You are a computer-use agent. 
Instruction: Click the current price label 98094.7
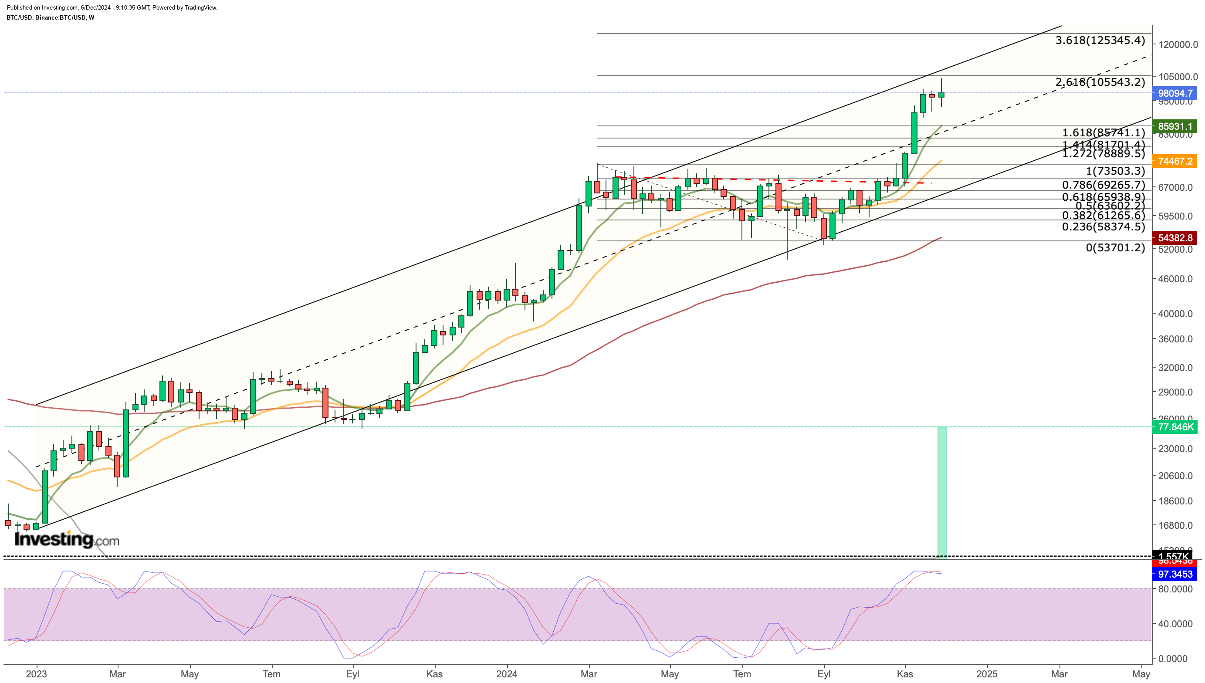(x=1175, y=93)
